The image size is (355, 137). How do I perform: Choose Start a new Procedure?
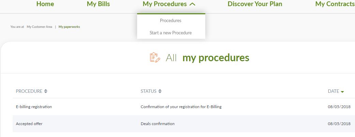pyautogui.click(x=171, y=33)
